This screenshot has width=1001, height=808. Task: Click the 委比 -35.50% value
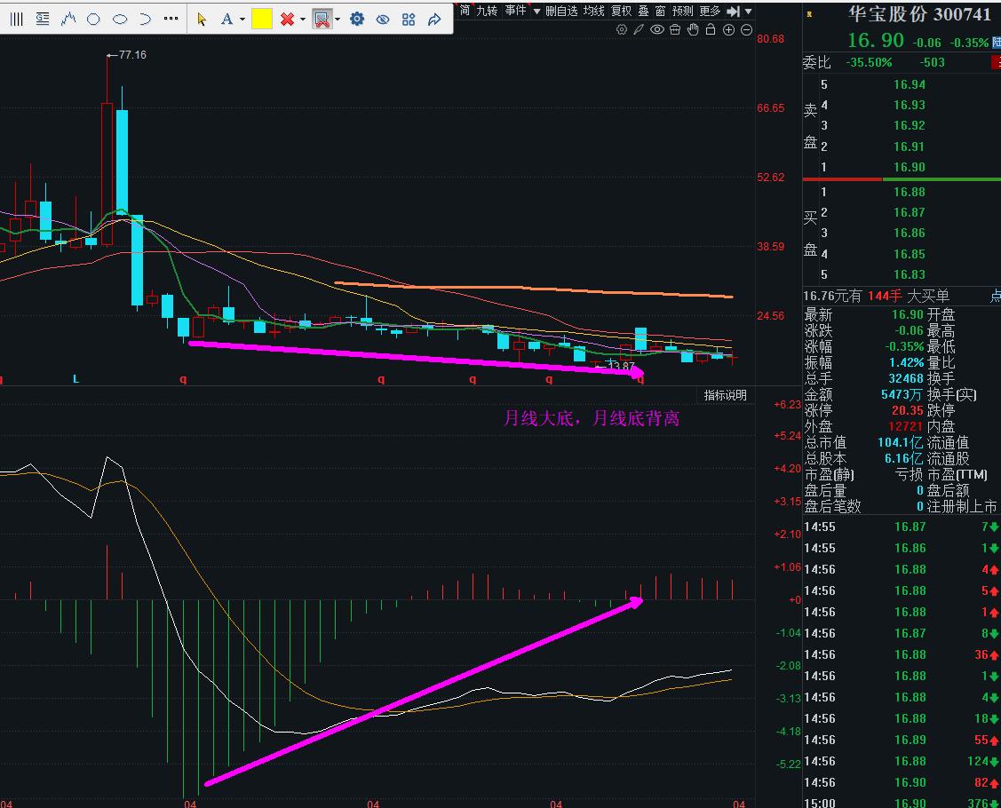point(869,62)
